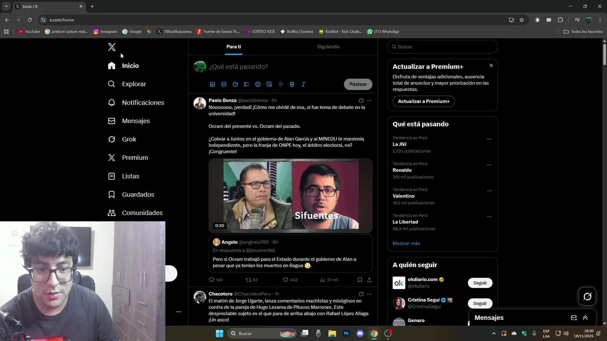Bookmark Paolo Benza's post

(x=359, y=280)
